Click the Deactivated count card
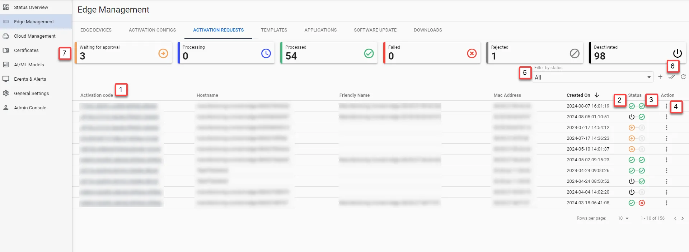689x252 pixels. point(638,53)
